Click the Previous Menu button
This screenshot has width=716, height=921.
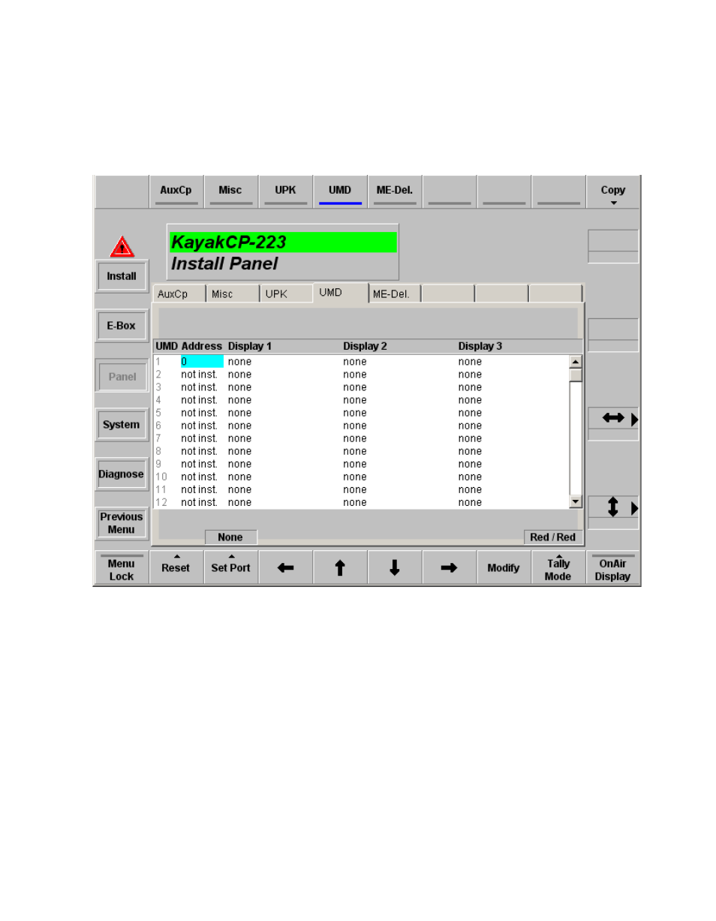tap(122, 523)
